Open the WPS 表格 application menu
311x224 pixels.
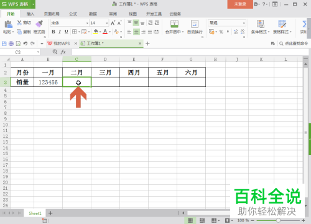point(17,4)
